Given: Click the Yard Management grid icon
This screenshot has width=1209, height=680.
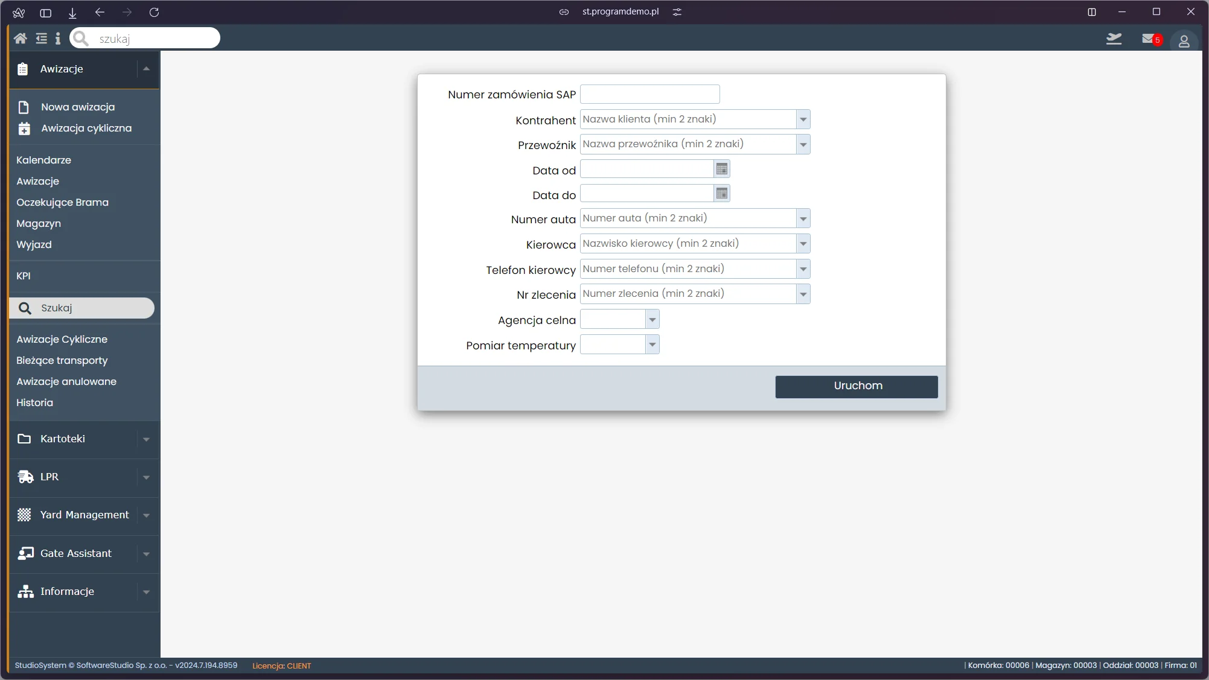Looking at the screenshot, I should 24,515.
